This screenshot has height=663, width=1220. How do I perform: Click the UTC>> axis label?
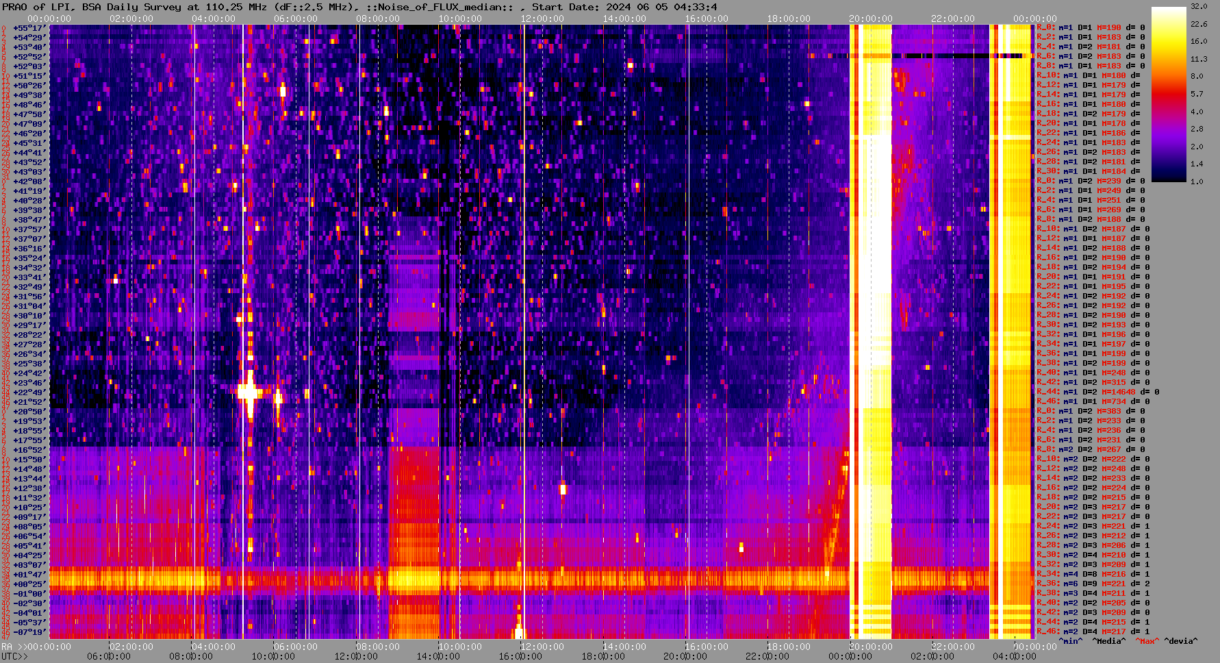pos(15,656)
